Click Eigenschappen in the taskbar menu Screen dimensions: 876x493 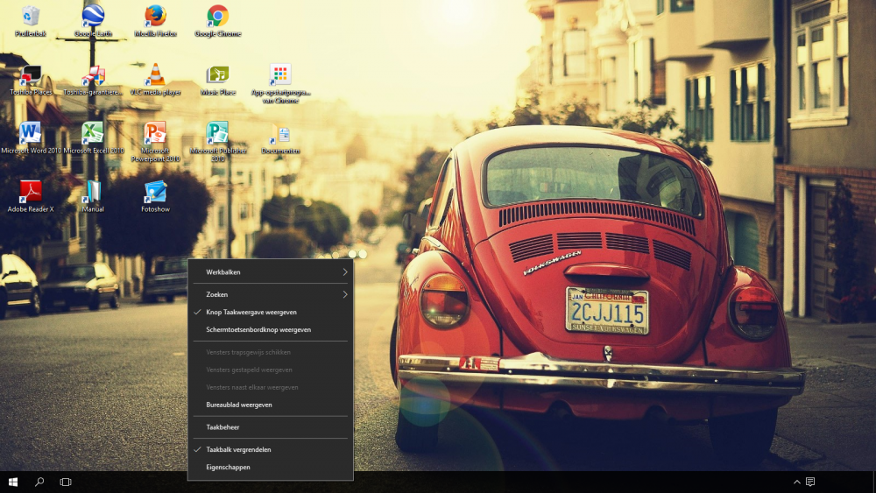[228, 468]
